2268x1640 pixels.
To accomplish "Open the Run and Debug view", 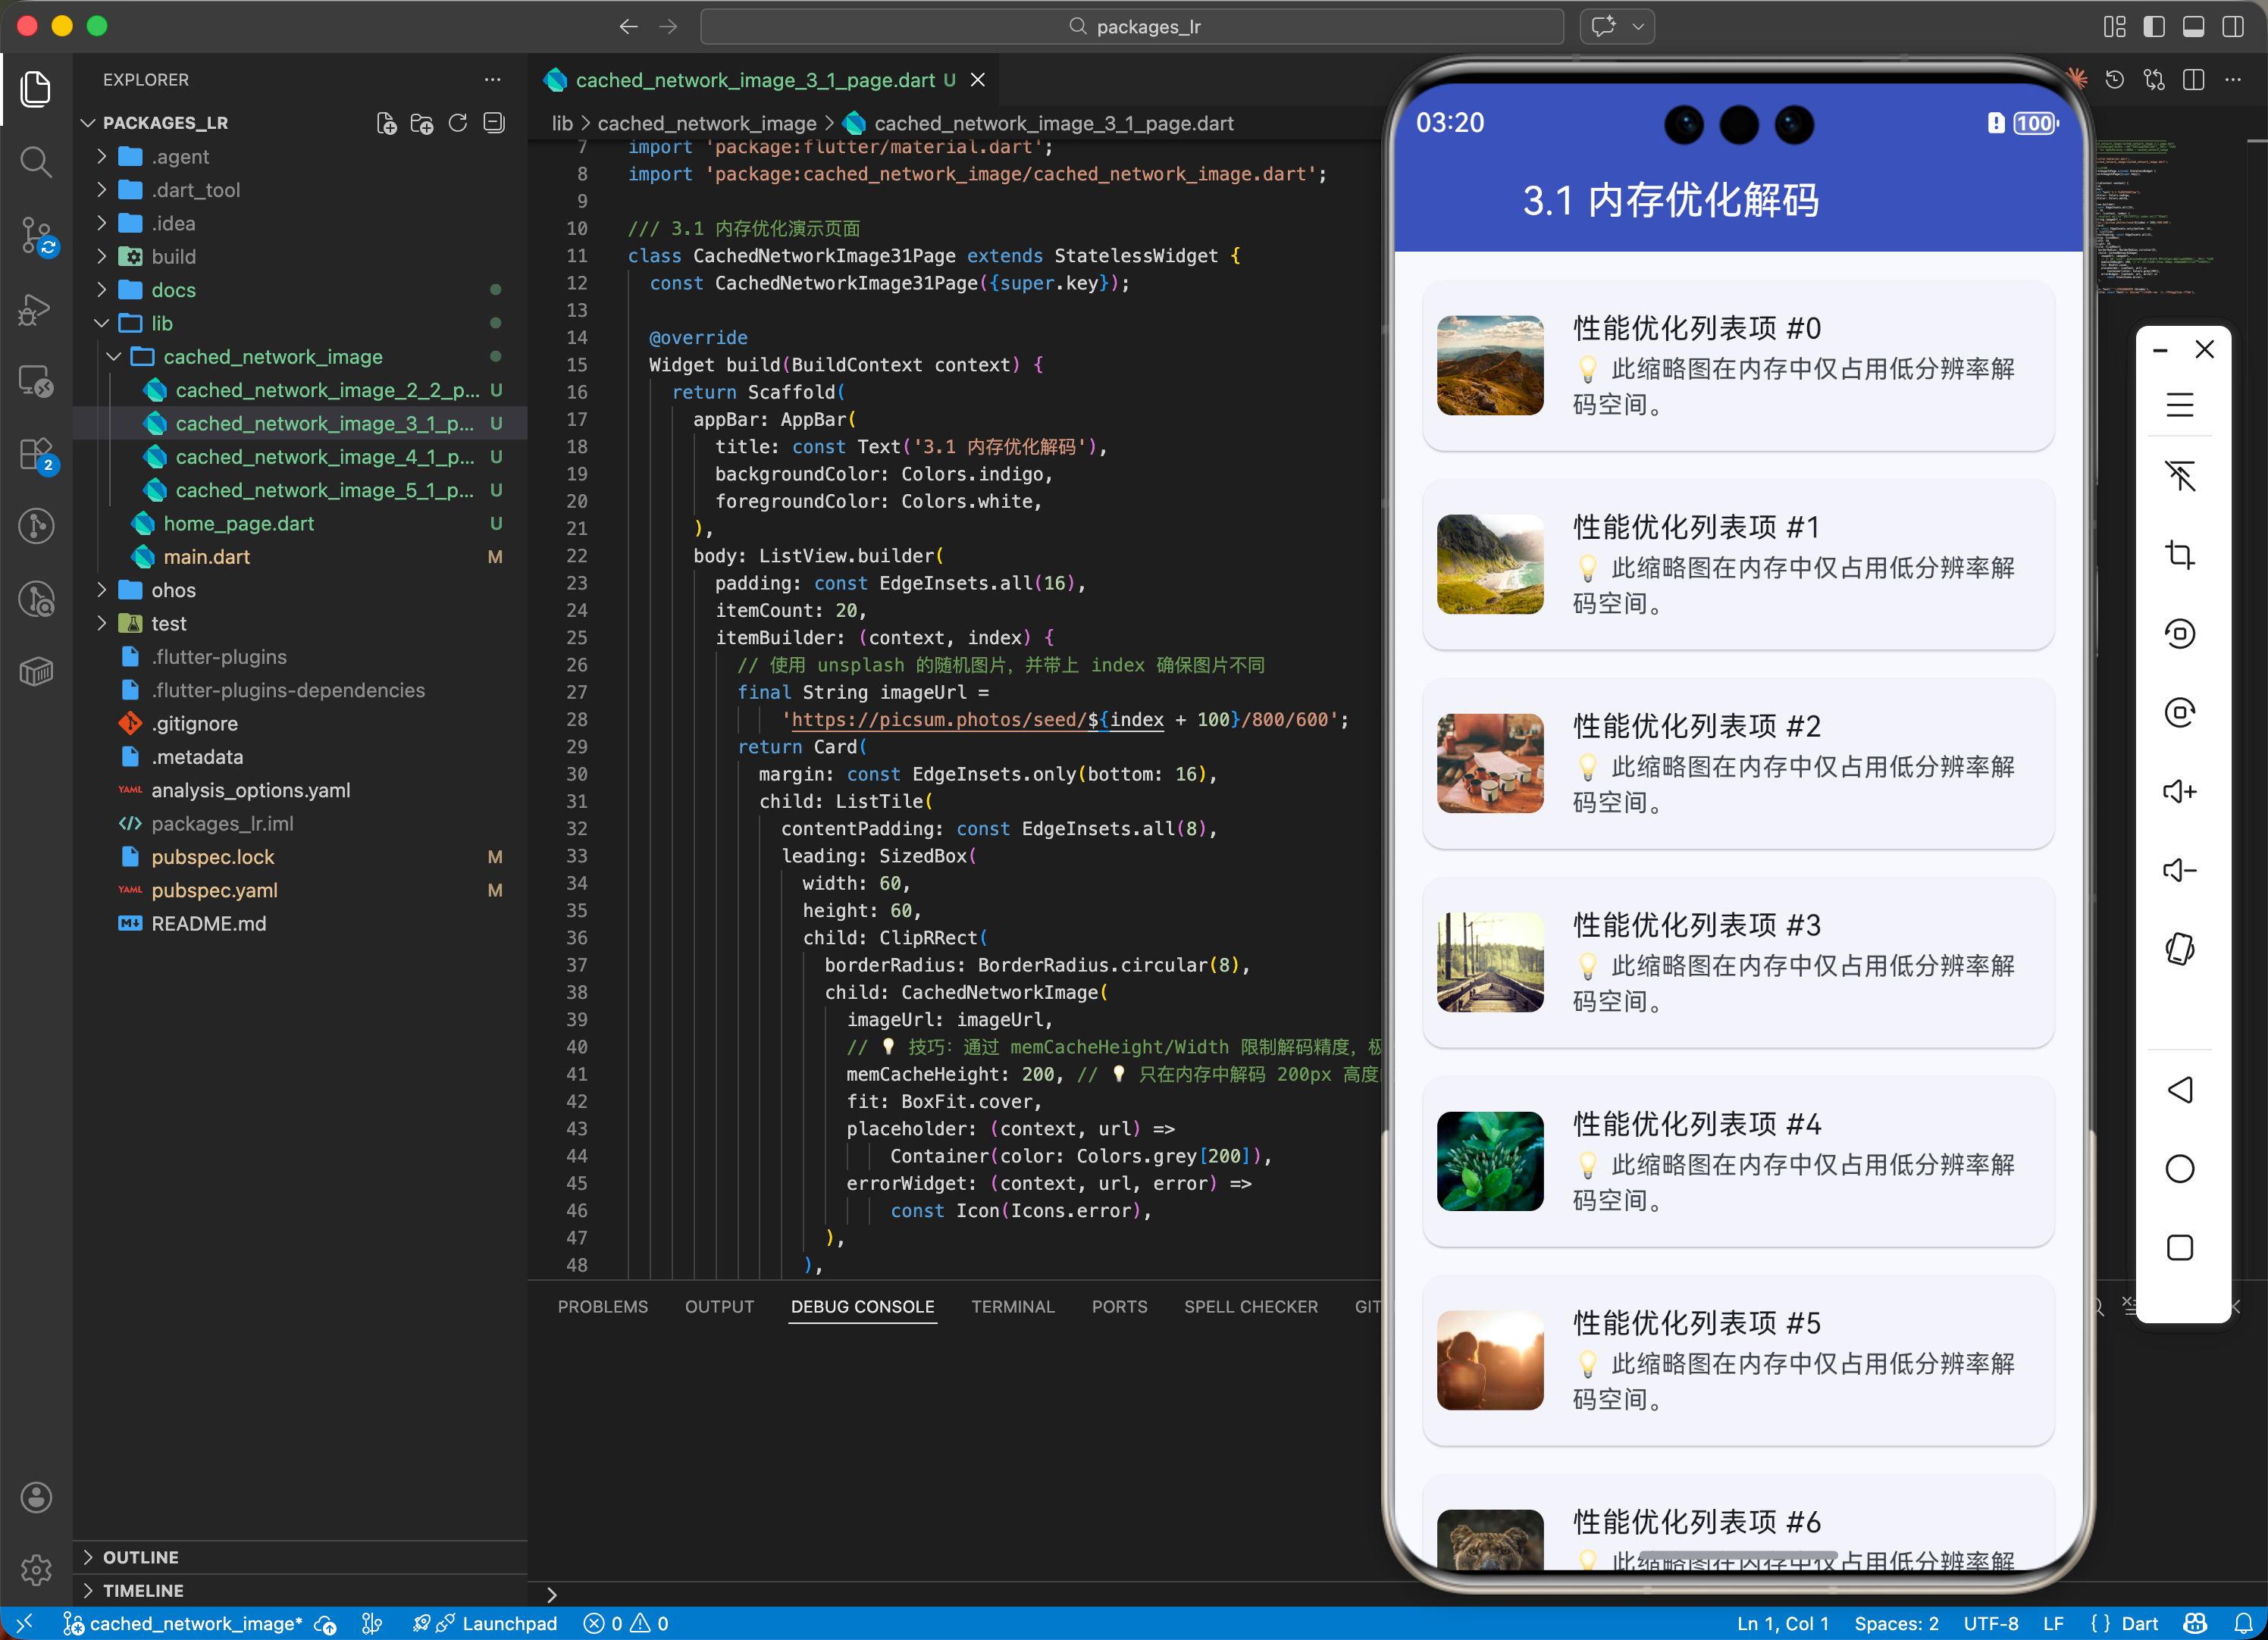I will pos(36,309).
